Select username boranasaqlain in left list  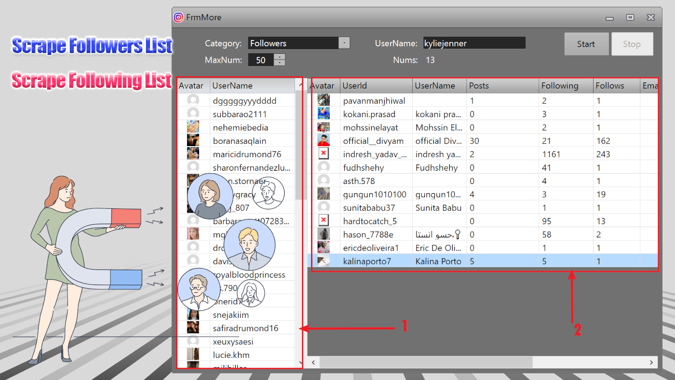(239, 141)
